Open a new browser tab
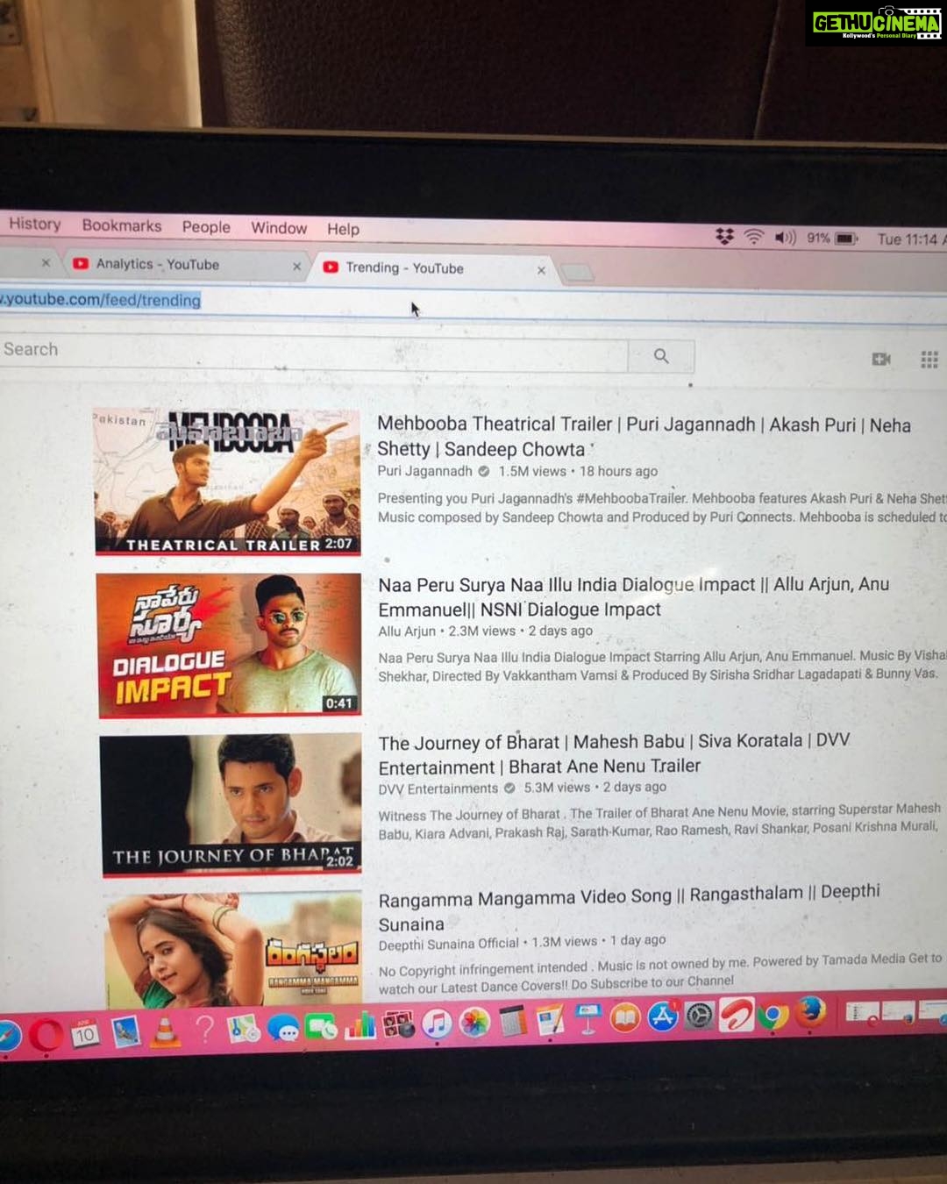Image resolution: width=947 pixels, height=1184 pixels. click(x=577, y=273)
